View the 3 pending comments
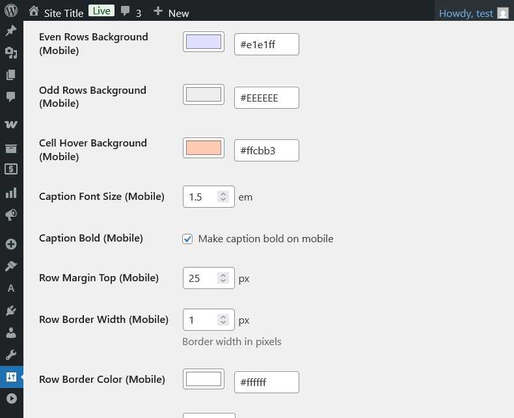Image resolution: width=514 pixels, height=418 pixels. [131, 12]
